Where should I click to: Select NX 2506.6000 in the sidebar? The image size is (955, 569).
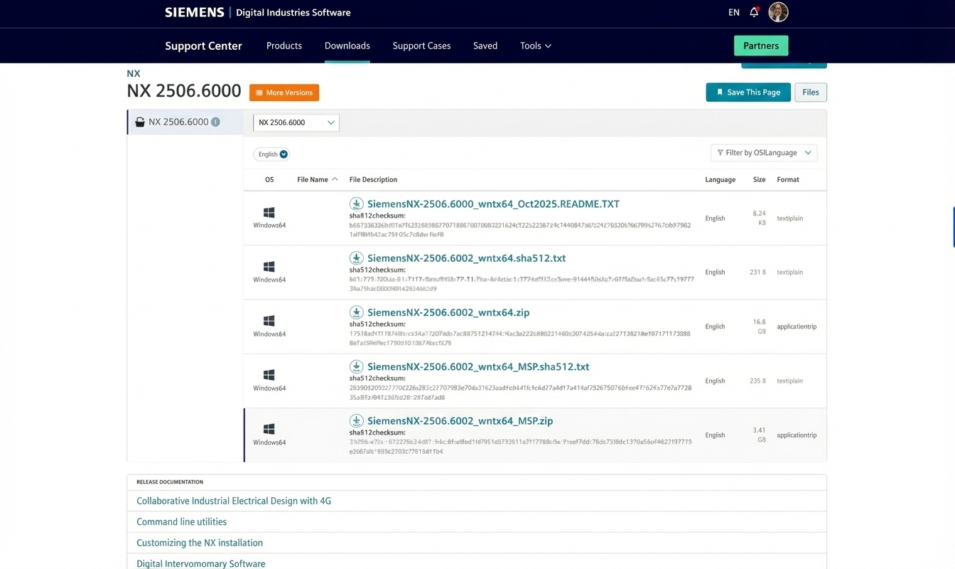(x=185, y=122)
